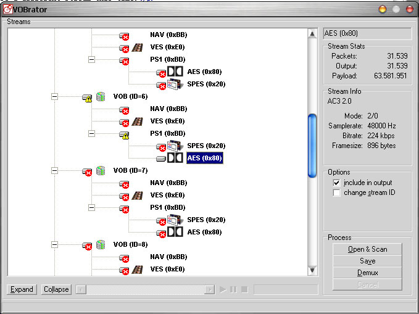Click the Collapse button
419x314 pixels.
56,289
